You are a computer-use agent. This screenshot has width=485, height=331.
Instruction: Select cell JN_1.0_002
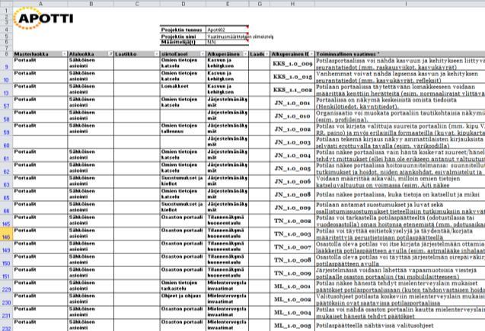tap(292, 129)
